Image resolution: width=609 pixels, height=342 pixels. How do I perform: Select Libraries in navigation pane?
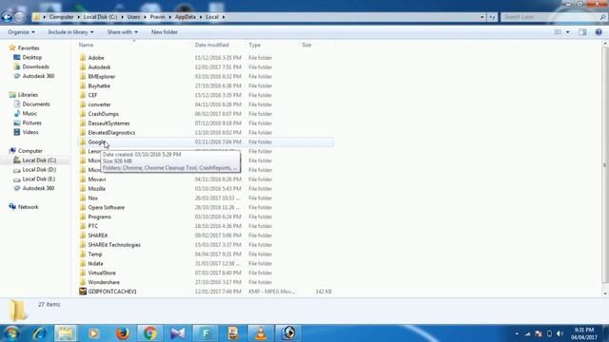[28, 95]
